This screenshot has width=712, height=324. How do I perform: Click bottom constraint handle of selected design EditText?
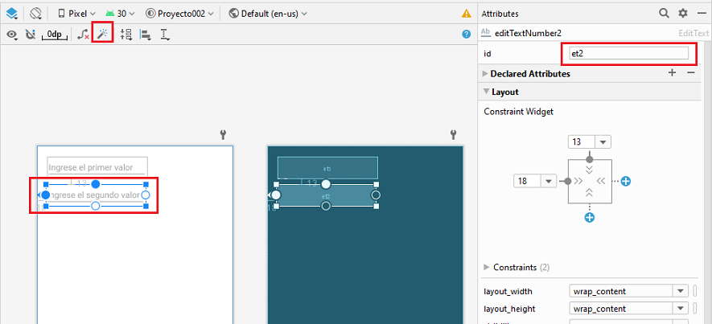[96, 206]
